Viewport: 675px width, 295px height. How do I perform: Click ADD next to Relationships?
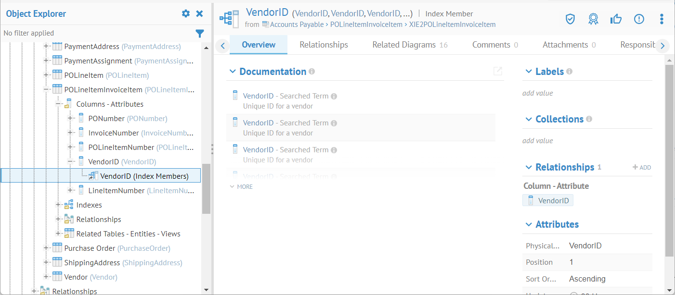[642, 167]
